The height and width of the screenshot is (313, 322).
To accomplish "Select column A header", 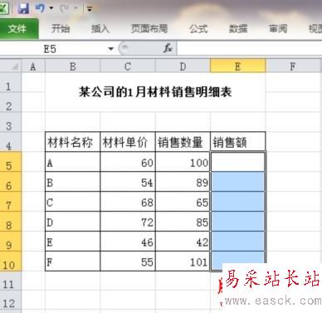I will pos(33,66).
